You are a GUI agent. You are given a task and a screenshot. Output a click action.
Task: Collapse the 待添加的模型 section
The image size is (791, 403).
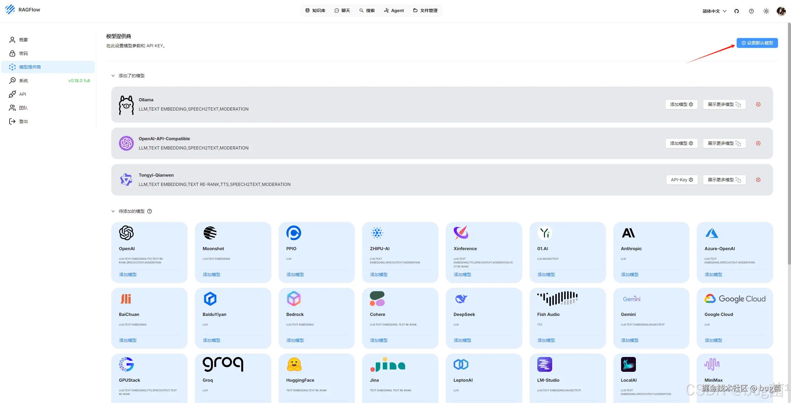[x=113, y=211]
